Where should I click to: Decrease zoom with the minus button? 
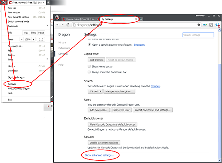coord(22,40)
